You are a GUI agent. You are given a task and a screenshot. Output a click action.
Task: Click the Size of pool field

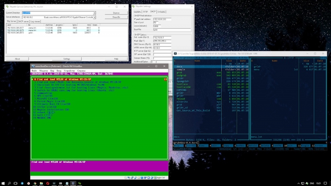pyautogui.click(x=156, y=23)
